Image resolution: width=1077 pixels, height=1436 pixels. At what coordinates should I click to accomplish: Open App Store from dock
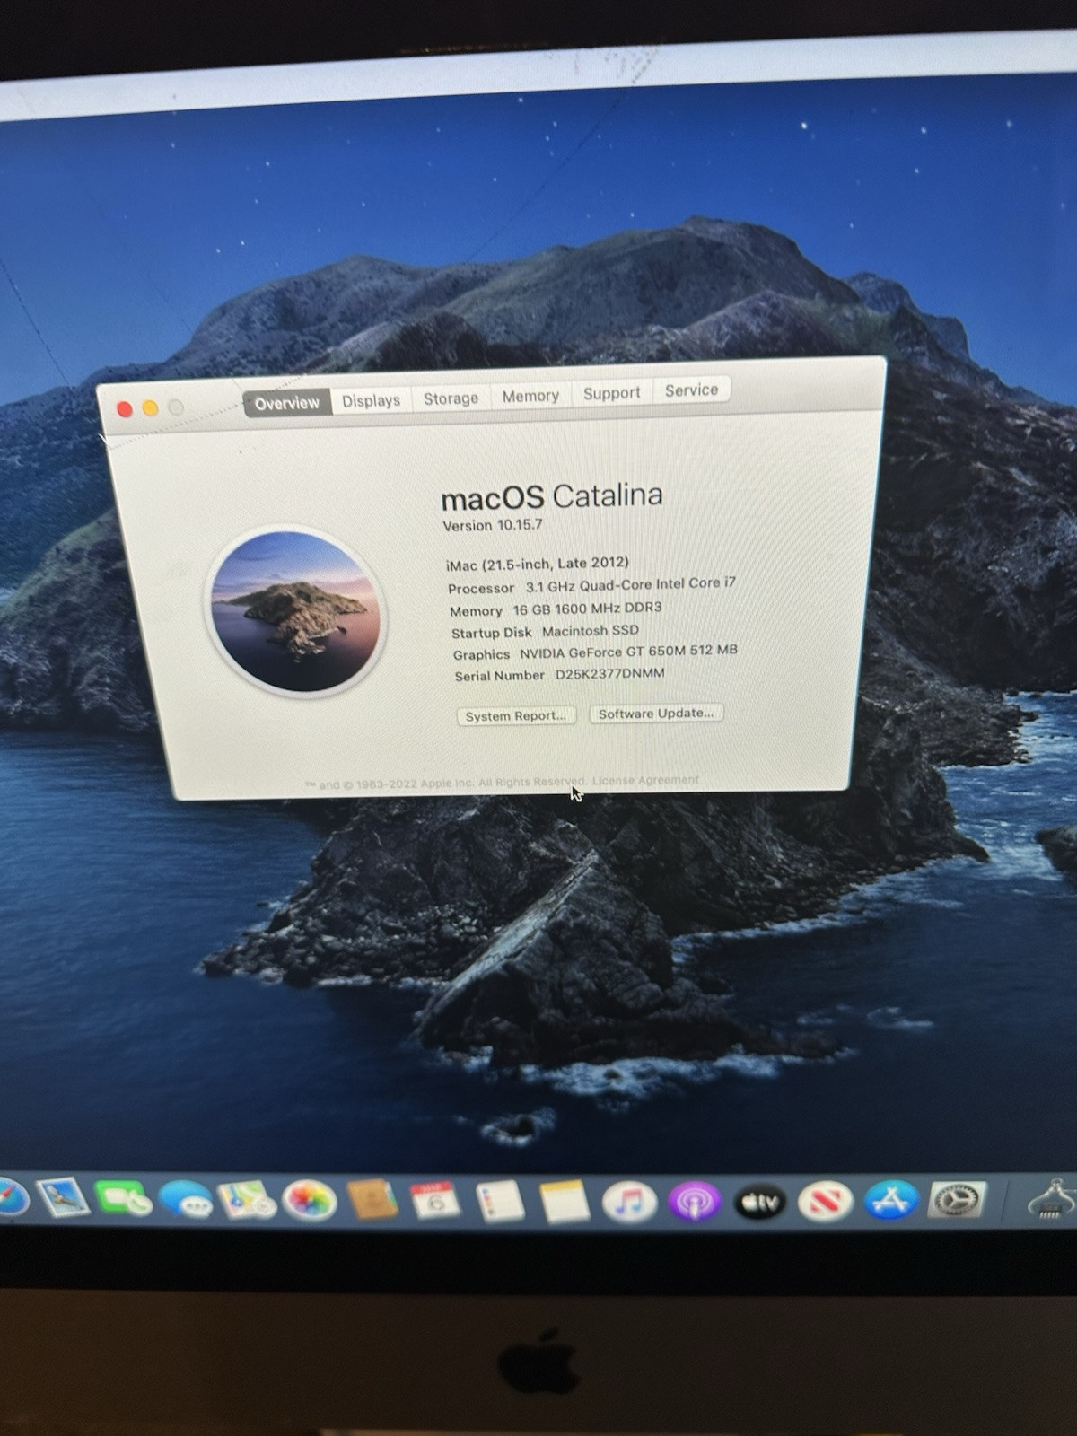pos(890,1201)
